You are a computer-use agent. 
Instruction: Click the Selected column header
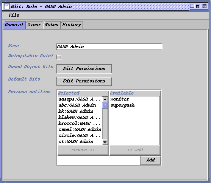click(83, 93)
